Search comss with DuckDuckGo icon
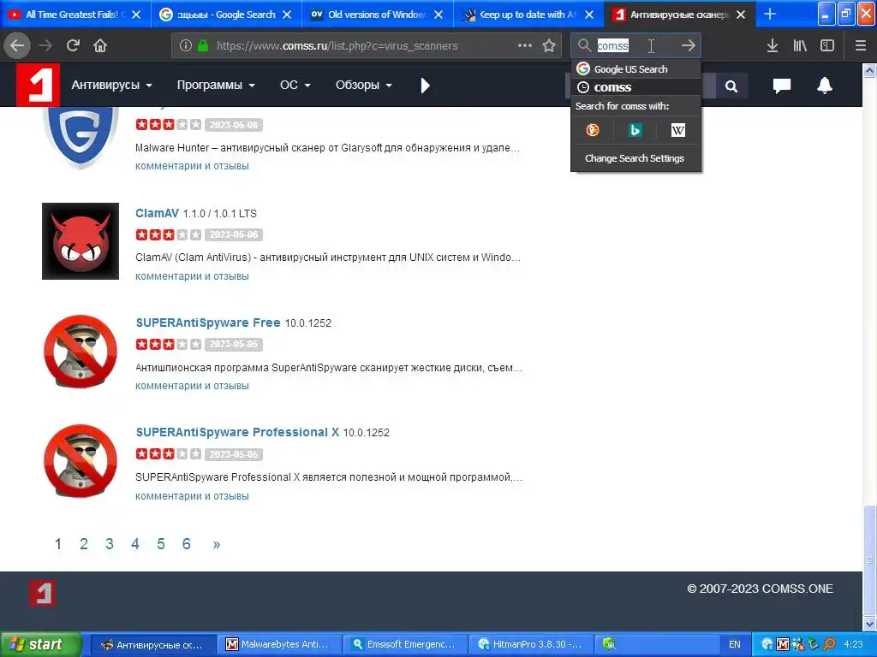 [593, 130]
